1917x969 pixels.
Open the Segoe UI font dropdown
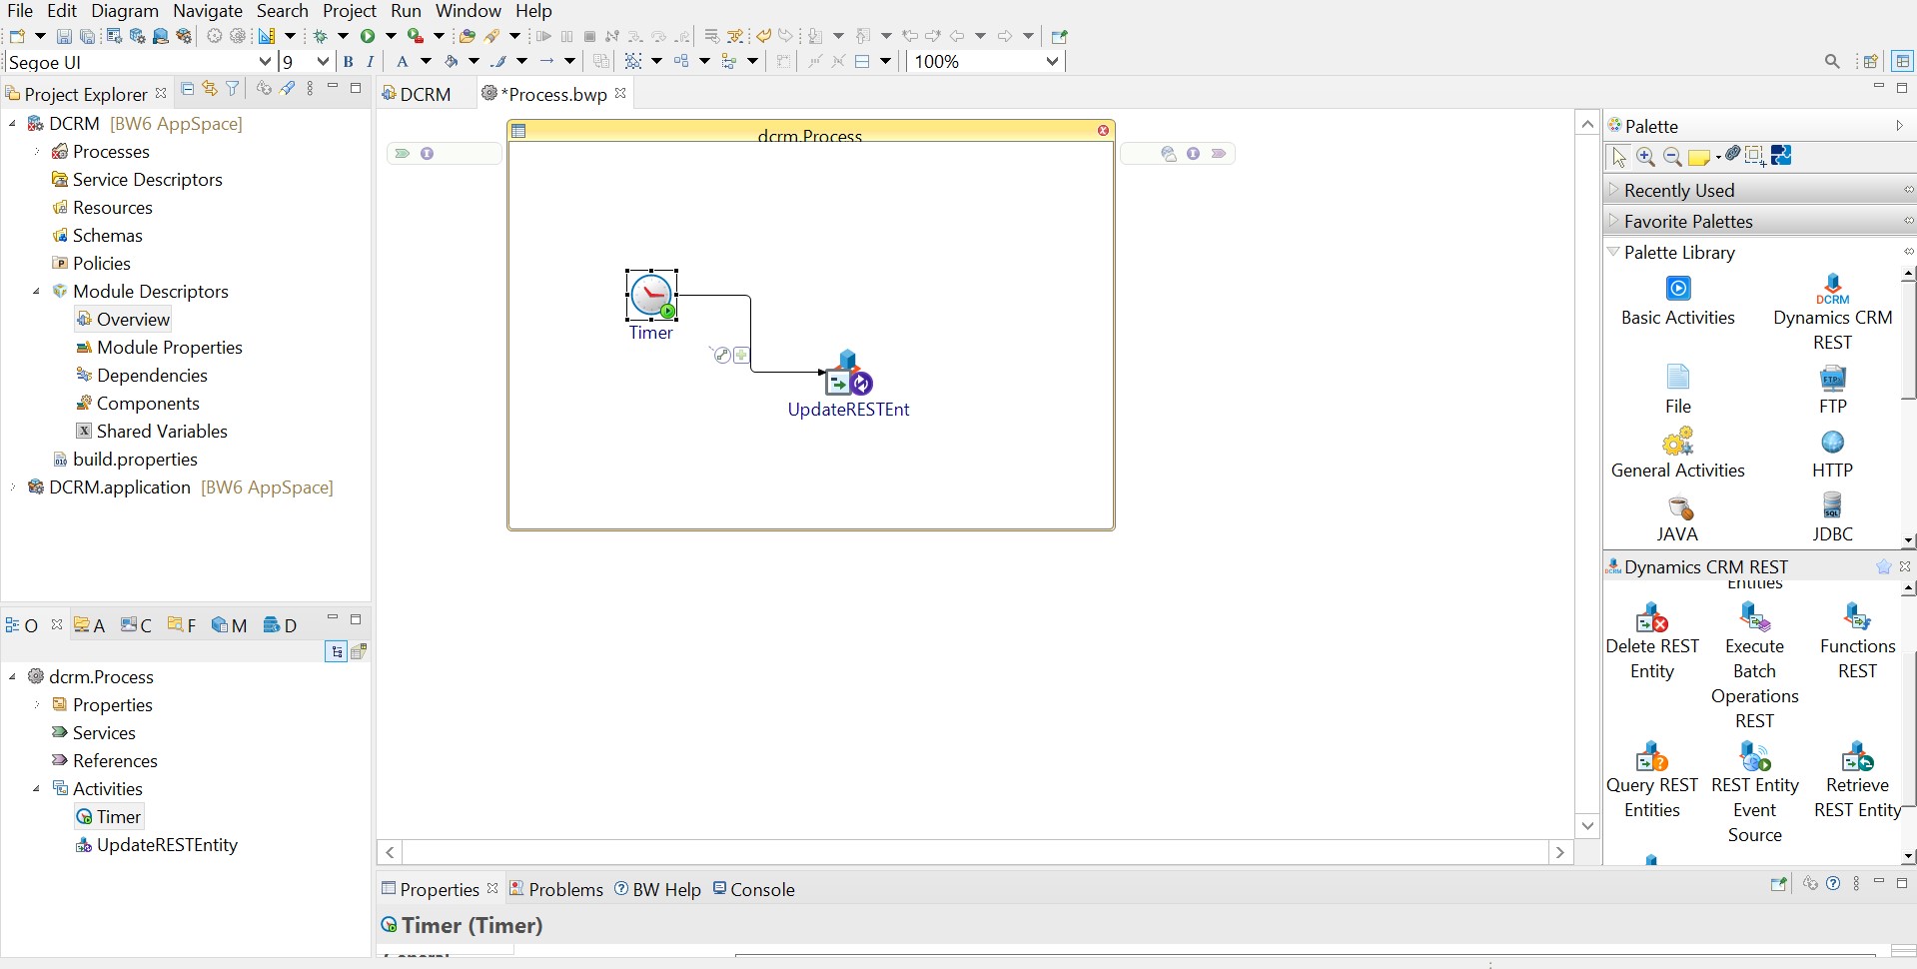[265, 62]
